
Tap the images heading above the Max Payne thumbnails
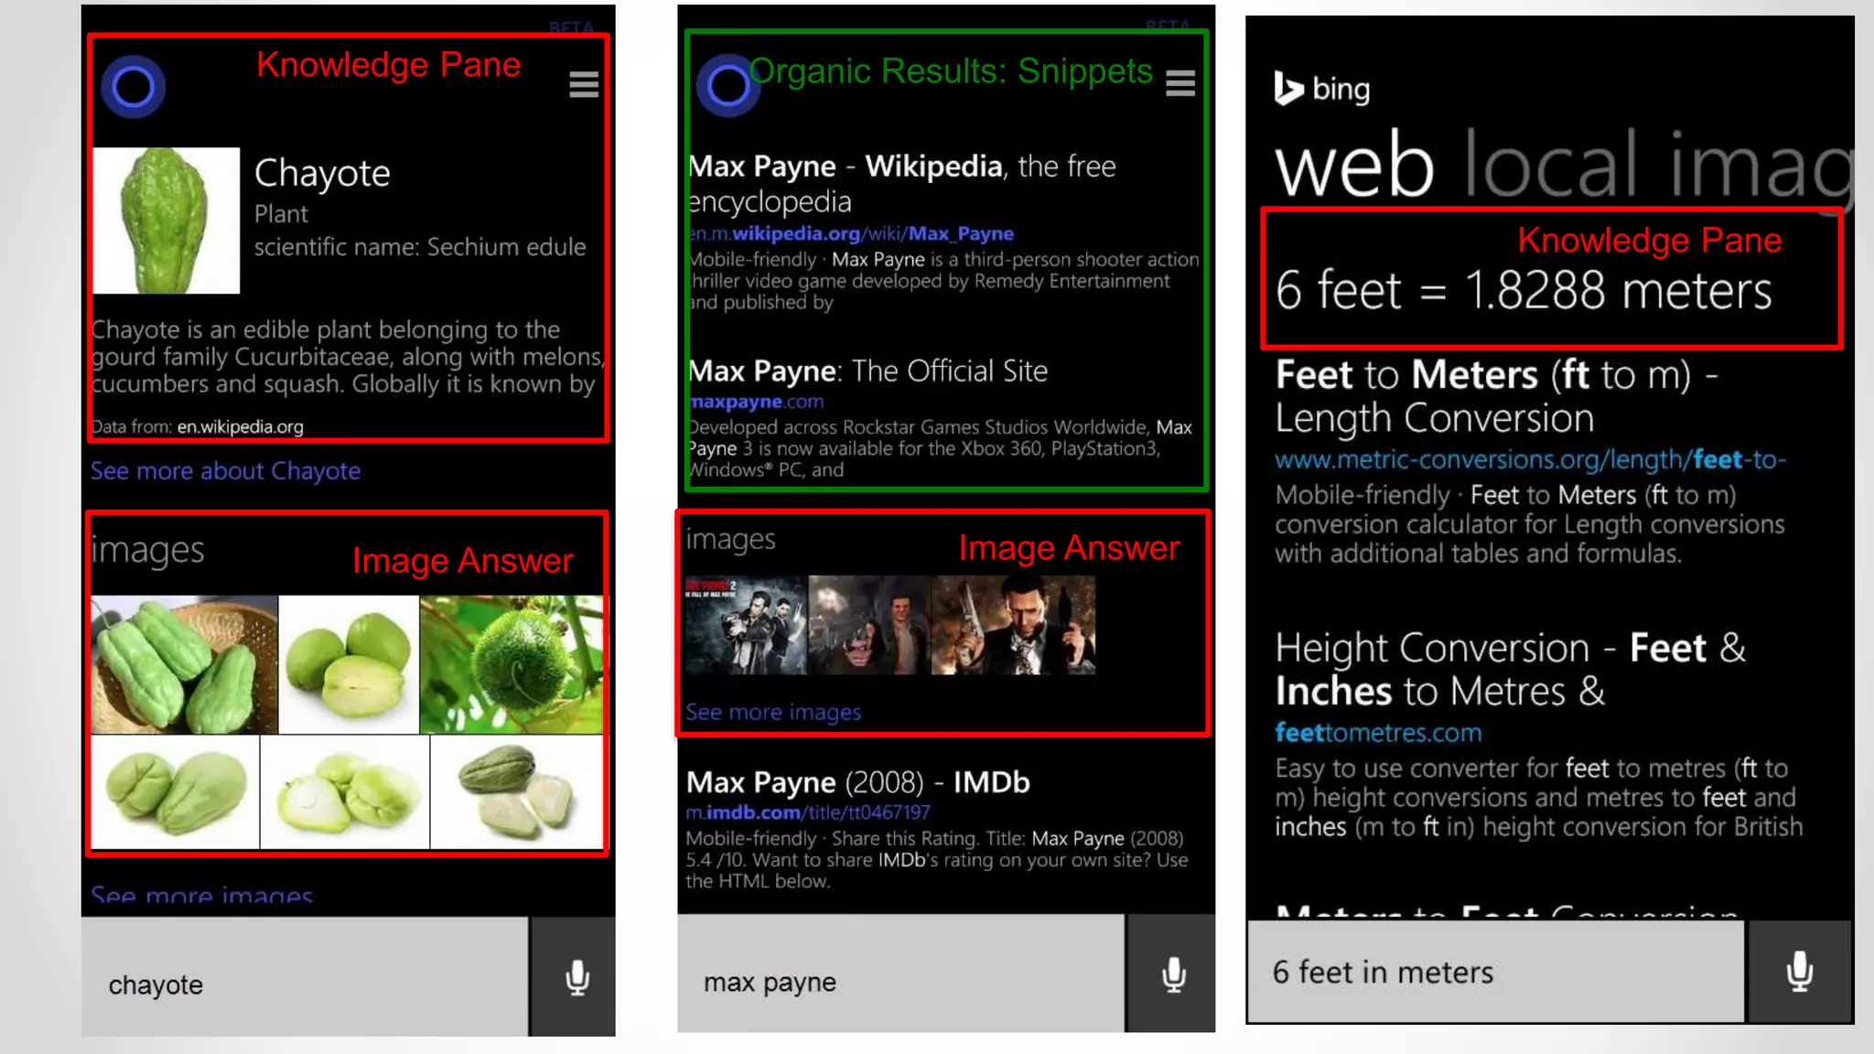click(730, 540)
